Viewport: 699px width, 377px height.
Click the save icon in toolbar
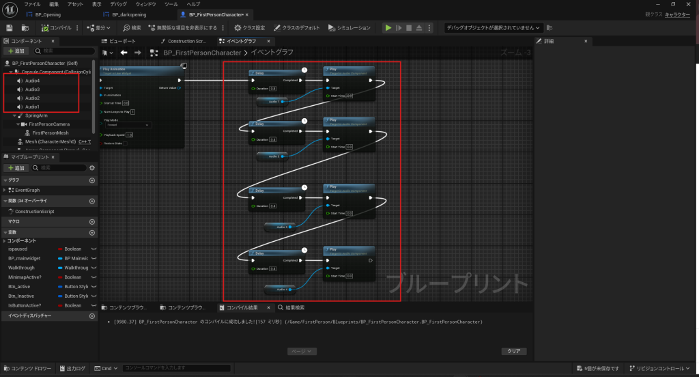10,28
